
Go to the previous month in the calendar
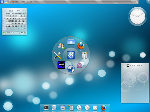coord(5,11)
